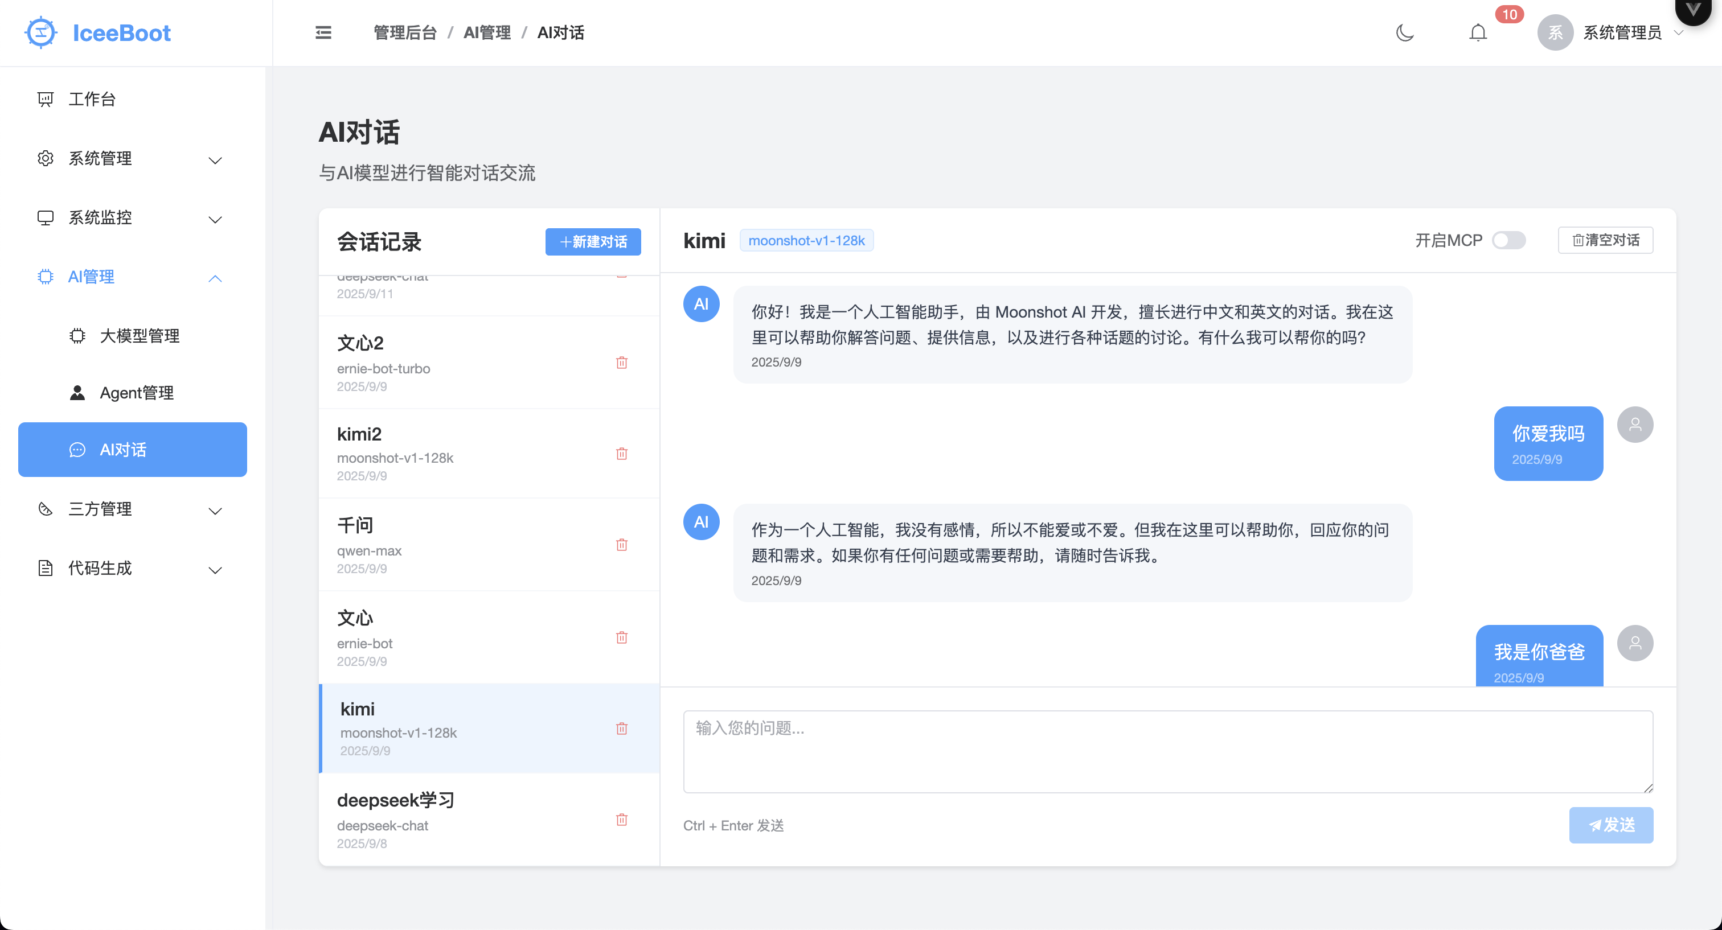
Task: Click the user avatar next to 我是你爸爸
Action: [x=1634, y=643]
